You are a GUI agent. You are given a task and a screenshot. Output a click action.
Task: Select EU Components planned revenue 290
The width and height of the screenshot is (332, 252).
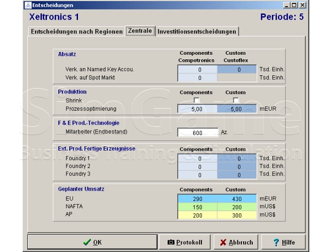click(198, 199)
